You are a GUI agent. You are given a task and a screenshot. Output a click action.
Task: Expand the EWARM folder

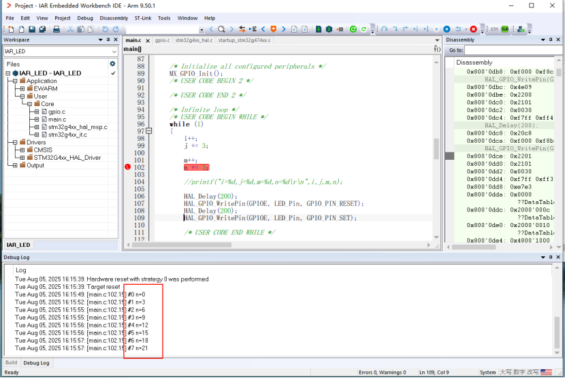[22, 88]
